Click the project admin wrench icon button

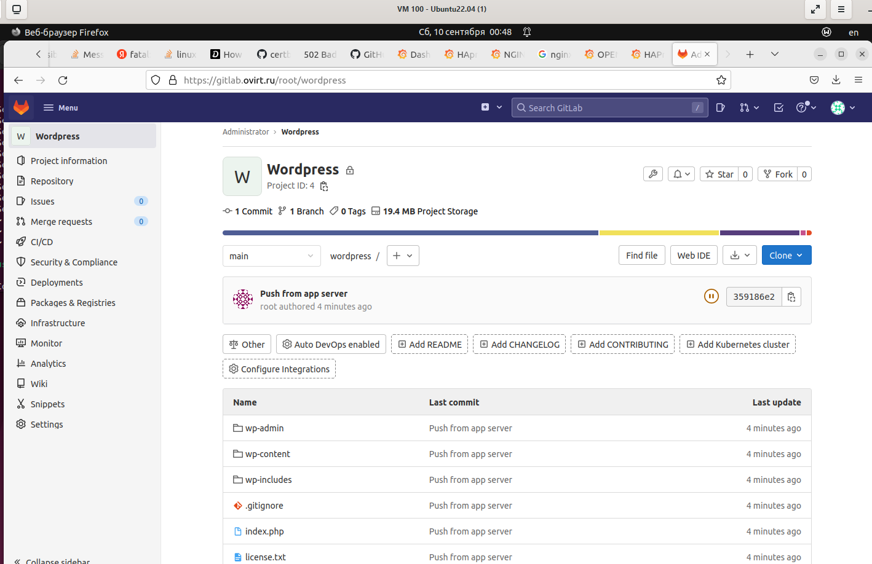(x=653, y=174)
